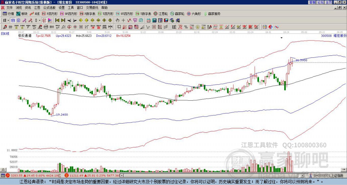The height and width of the screenshot is (185, 347).
Task: Click the 客服 customer service link
Action: [312, 2]
